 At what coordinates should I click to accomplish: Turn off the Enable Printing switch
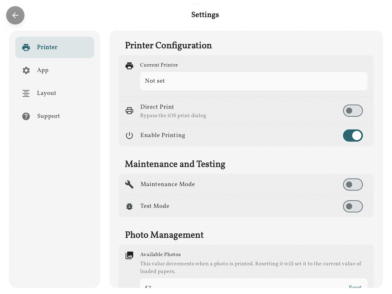(353, 135)
